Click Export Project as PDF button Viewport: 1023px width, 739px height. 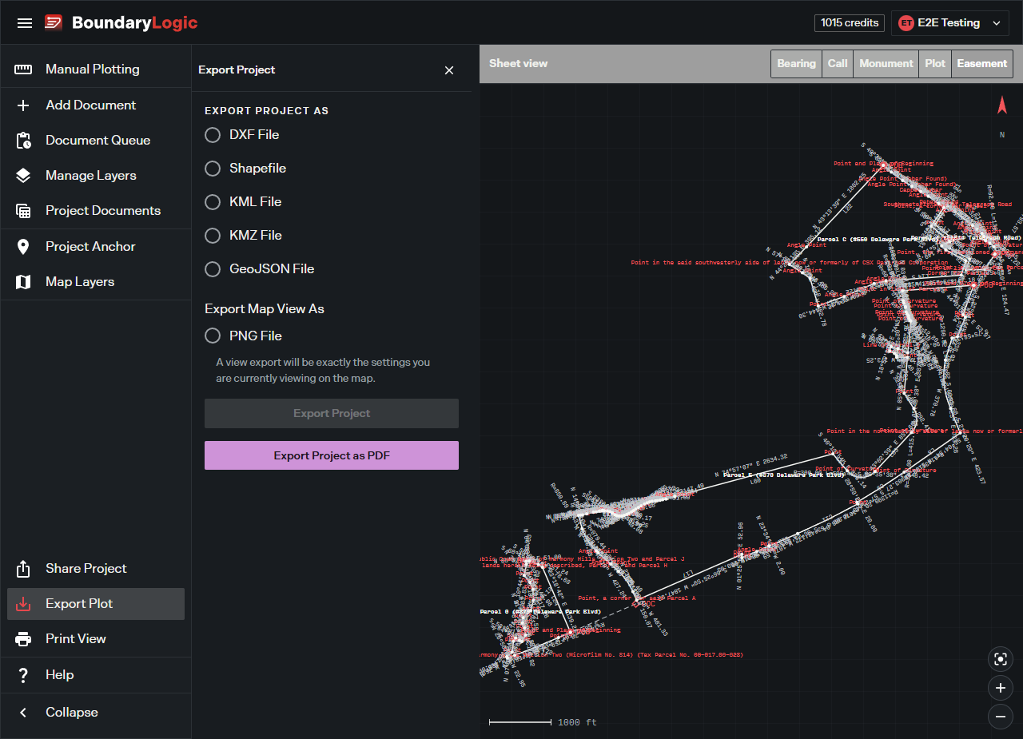point(332,455)
